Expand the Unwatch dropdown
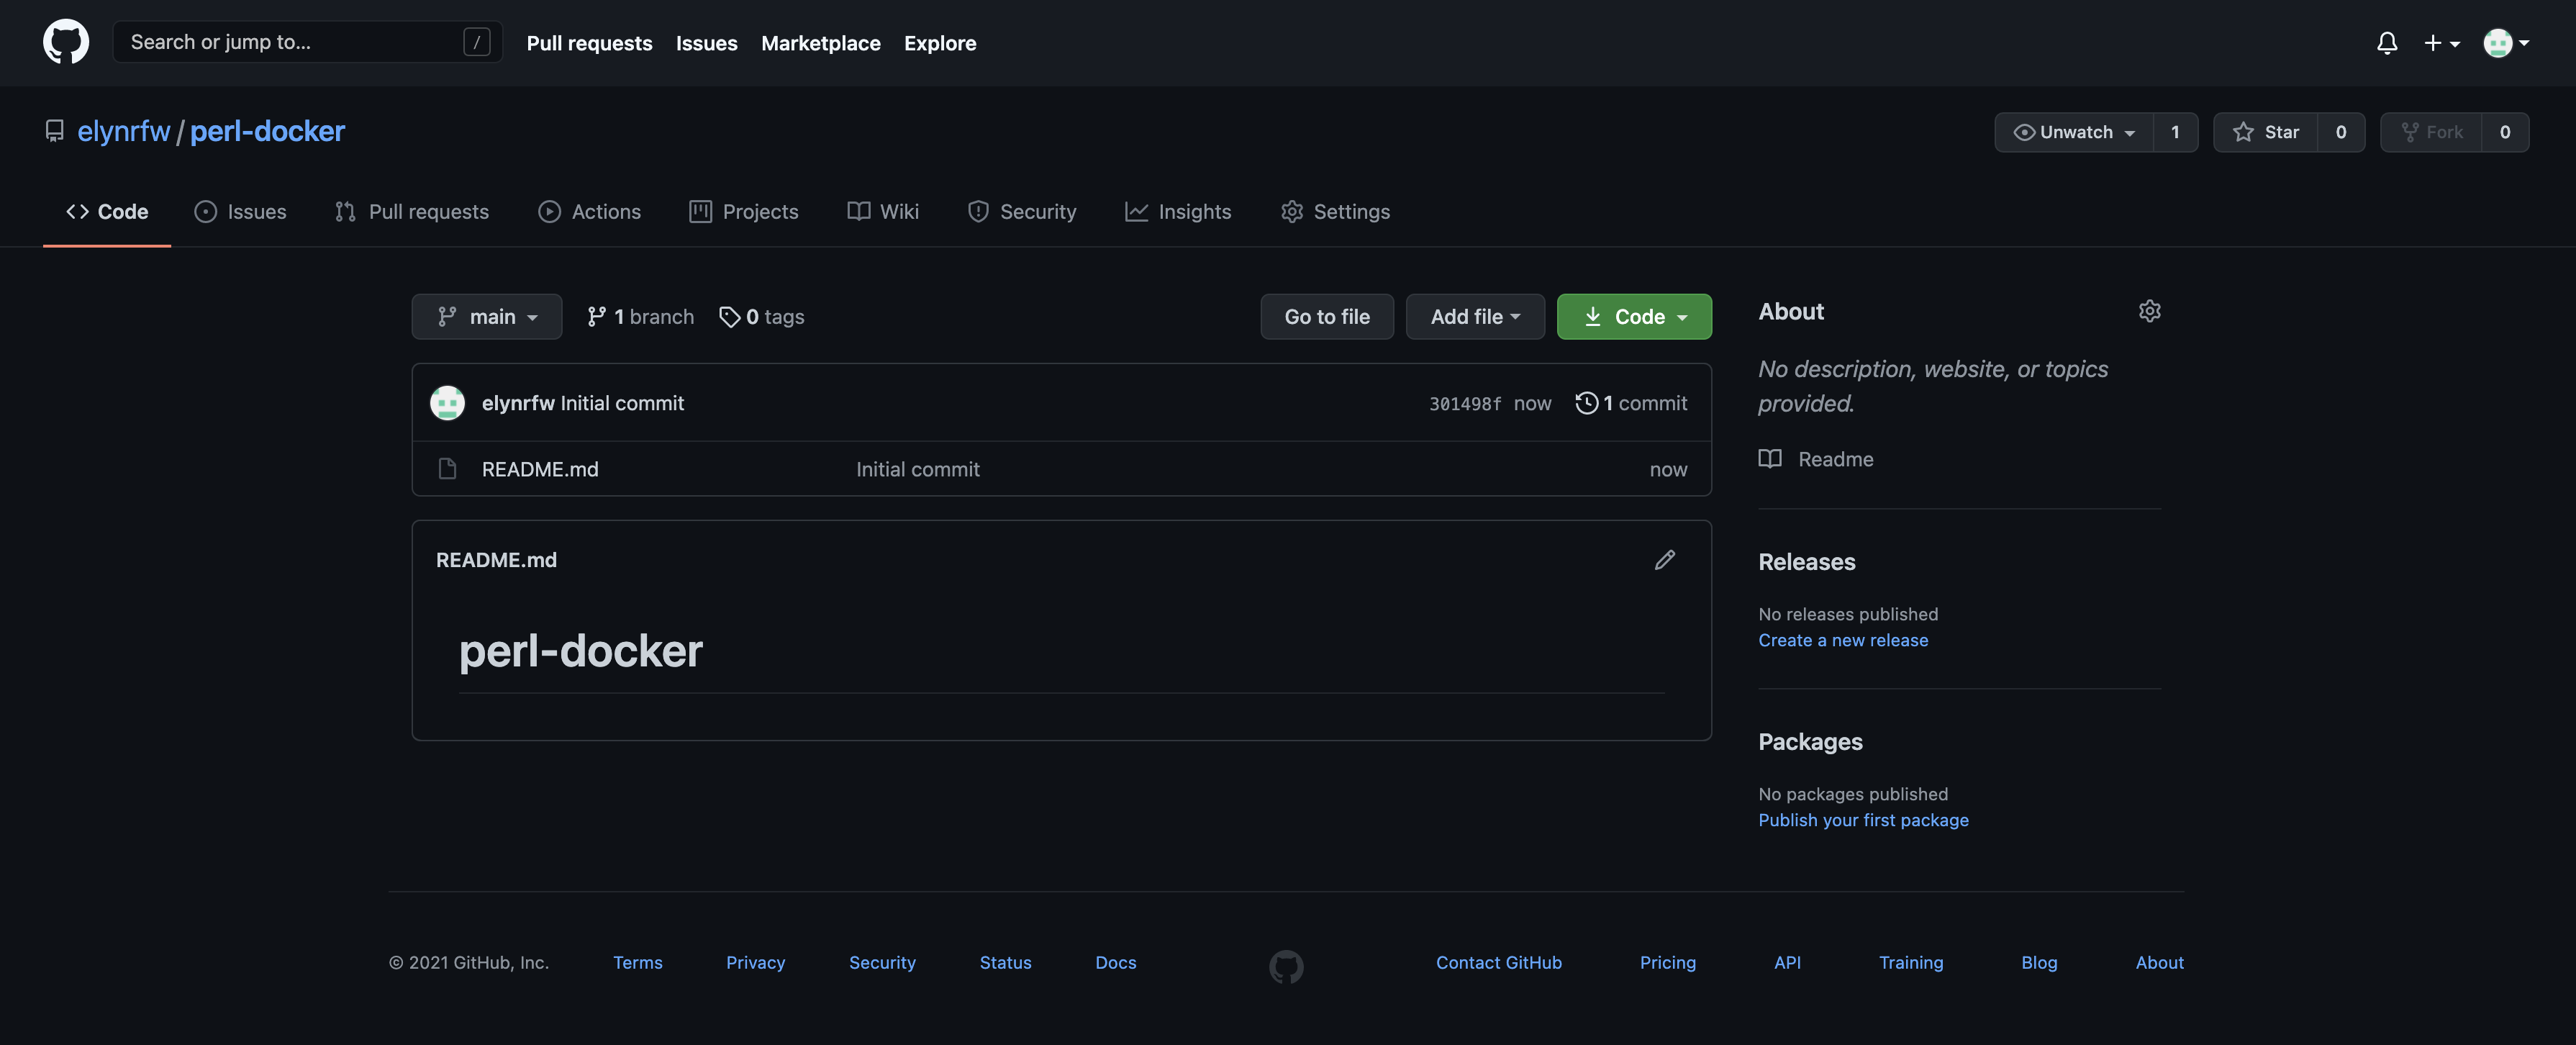Screen dimensions: 2576x1045 pos(2074,132)
